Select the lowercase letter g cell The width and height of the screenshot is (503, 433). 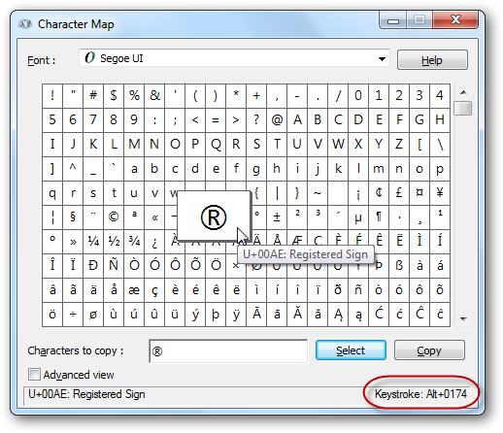pos(256,169)
